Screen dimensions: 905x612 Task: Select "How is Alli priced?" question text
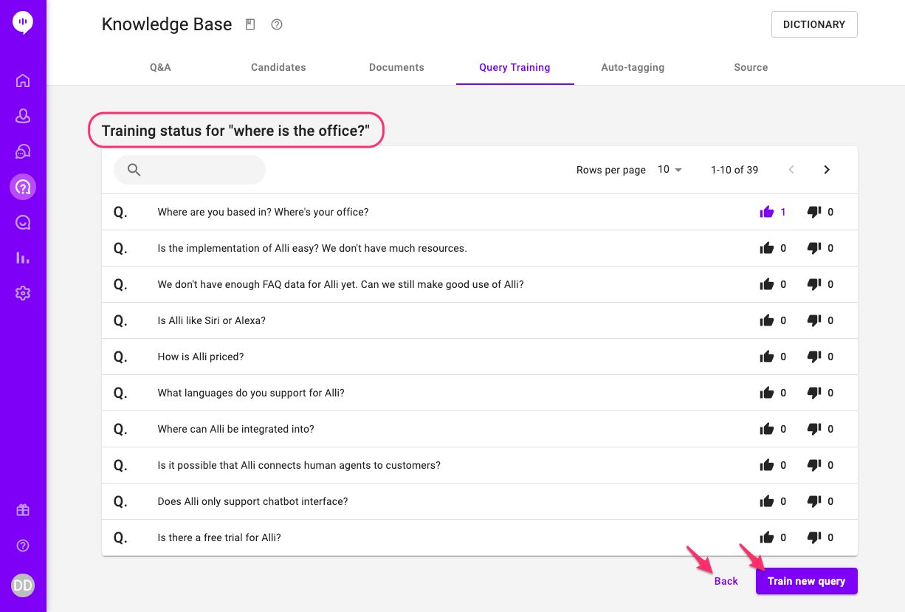point(200,357)
